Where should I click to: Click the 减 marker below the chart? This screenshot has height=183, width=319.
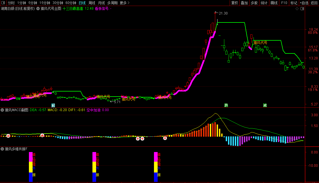click(265, 105)
